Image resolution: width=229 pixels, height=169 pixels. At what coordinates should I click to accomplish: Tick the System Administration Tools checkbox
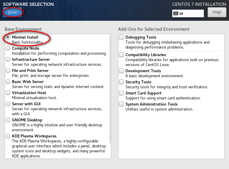[x=121, y=104]
